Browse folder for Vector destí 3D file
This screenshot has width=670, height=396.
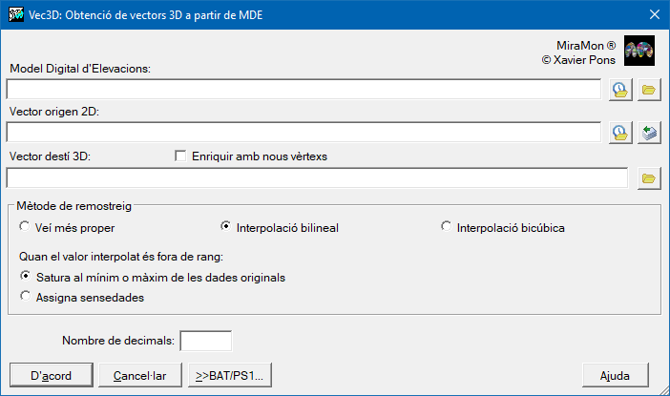(x=649, y=178)
